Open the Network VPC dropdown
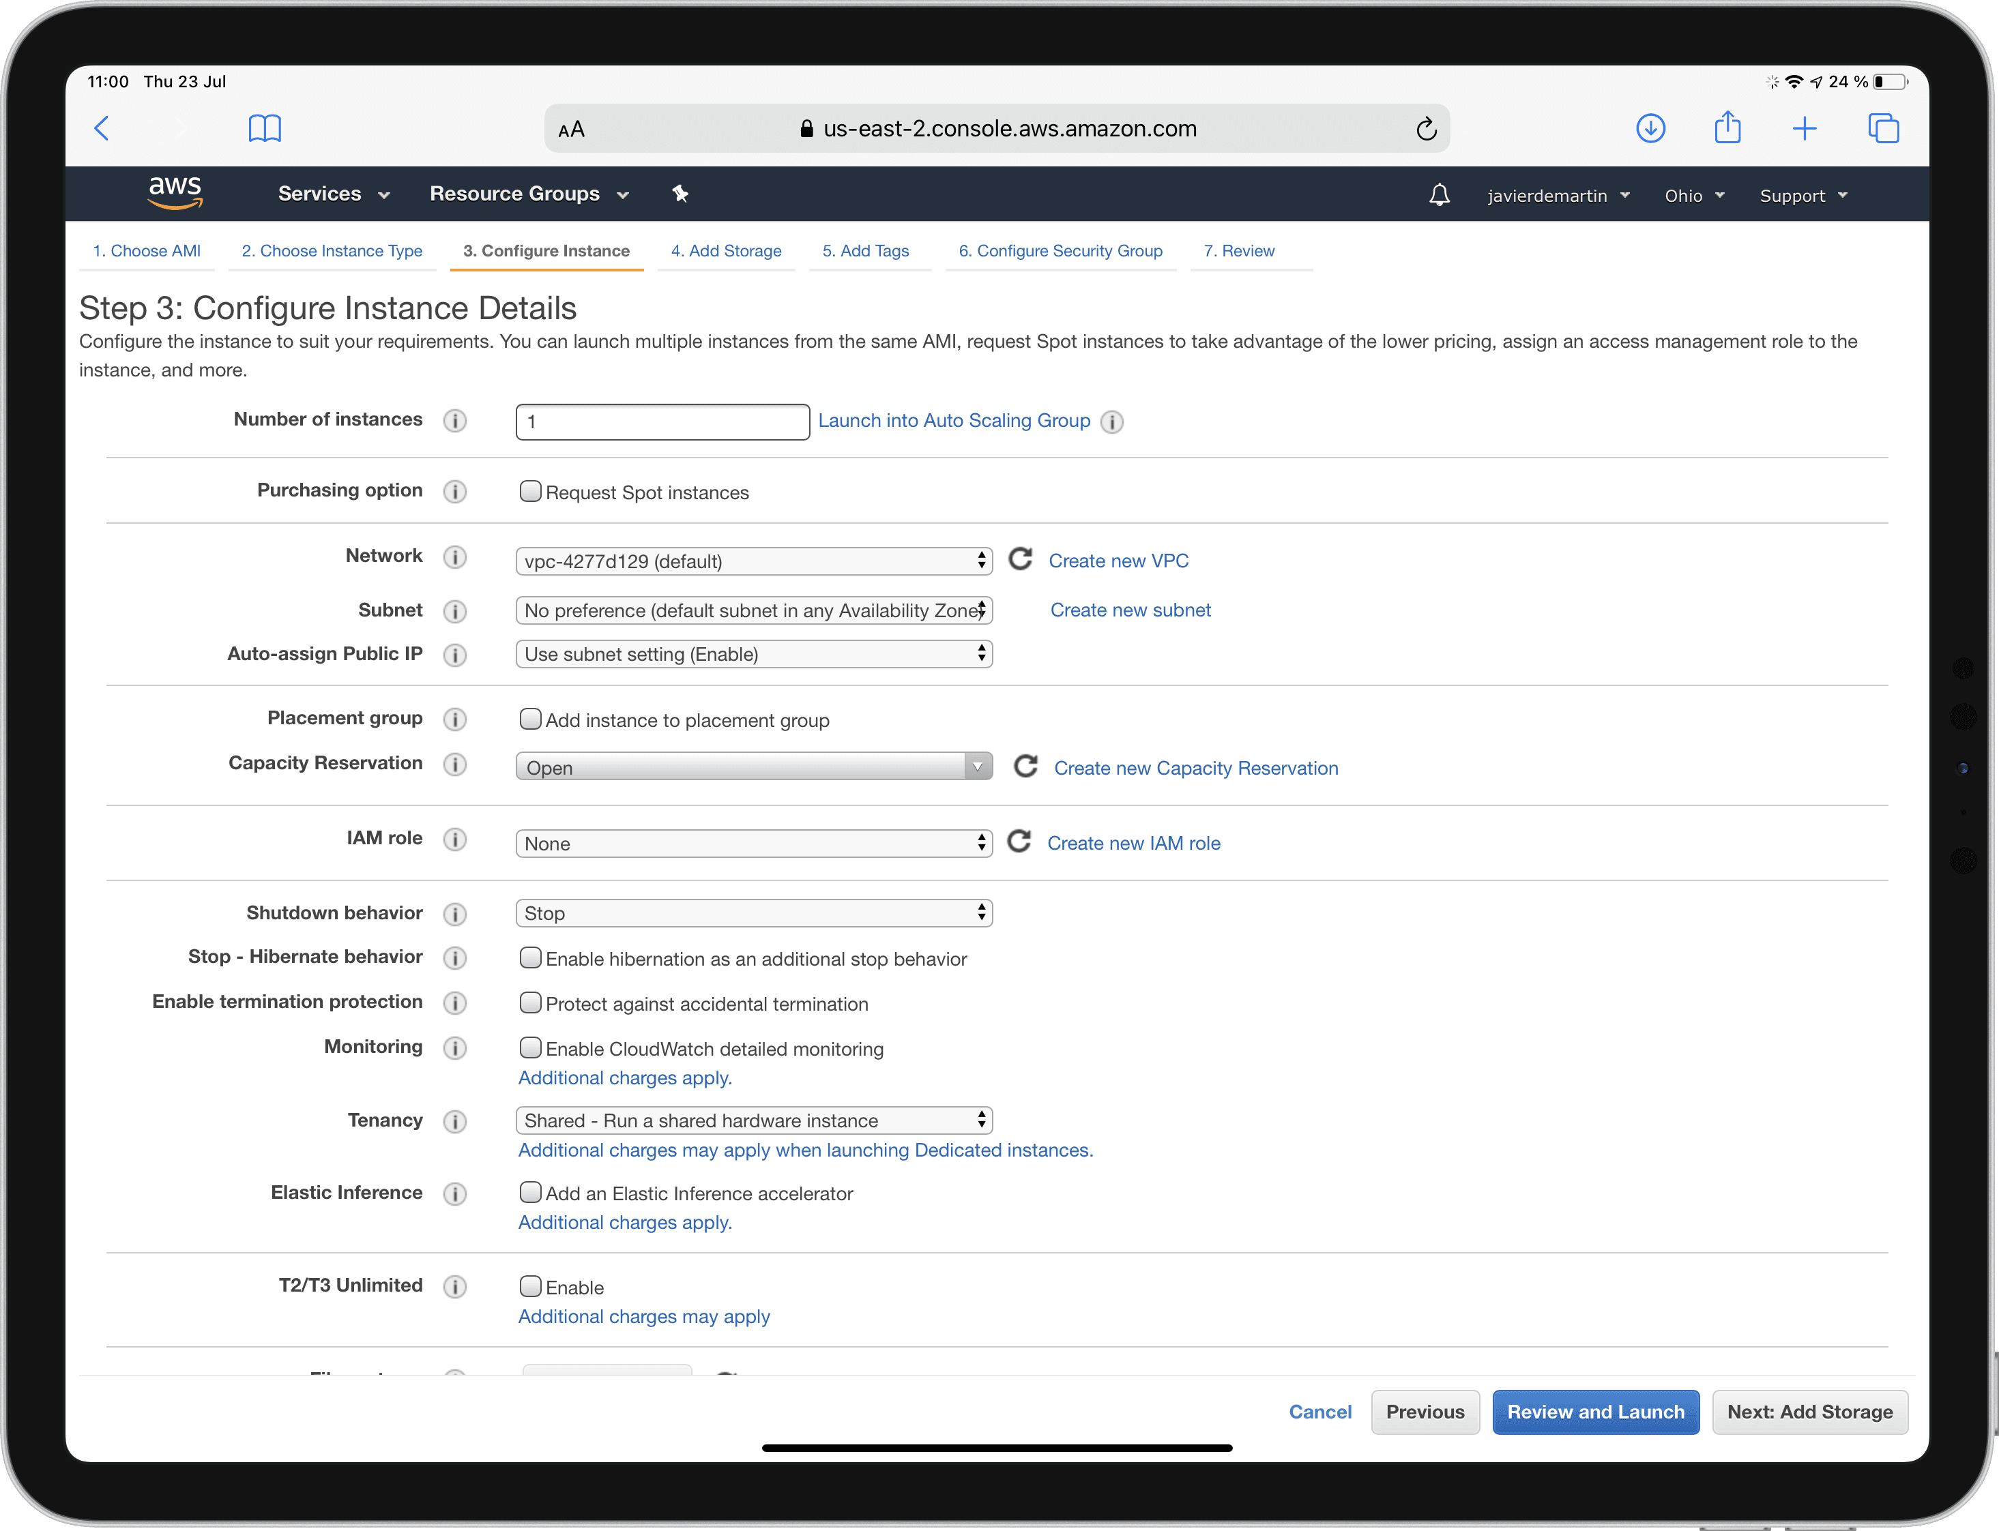Image resolution: width=1999 pixels, height=1531 pixels. pos(754,561)
